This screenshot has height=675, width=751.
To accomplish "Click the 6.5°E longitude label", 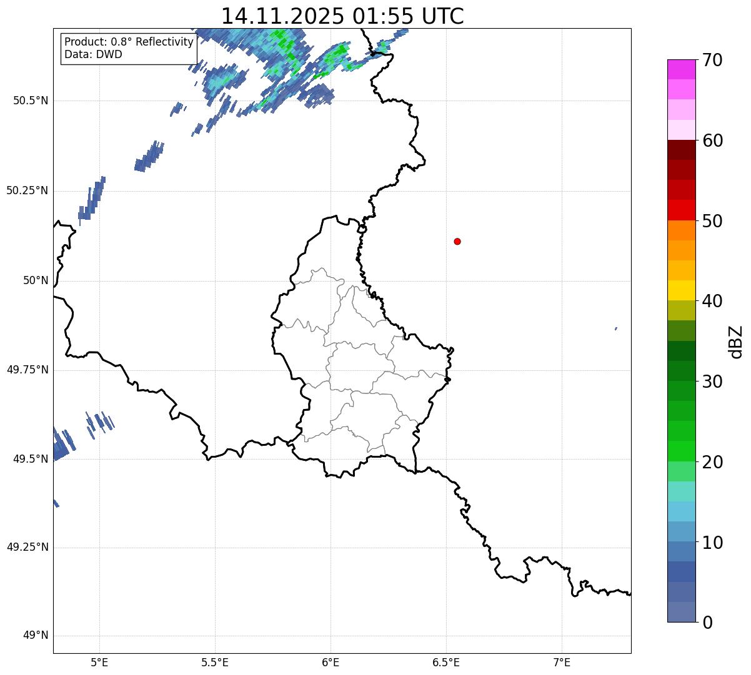I will click(446, 662).
